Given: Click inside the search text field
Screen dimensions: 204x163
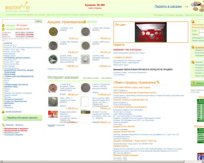Looking at the screenshot, I should coord(18,21).
